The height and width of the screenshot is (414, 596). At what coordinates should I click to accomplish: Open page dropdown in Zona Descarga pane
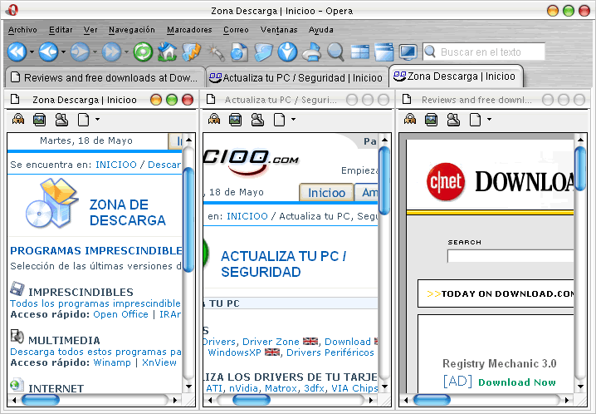(98, 120)
